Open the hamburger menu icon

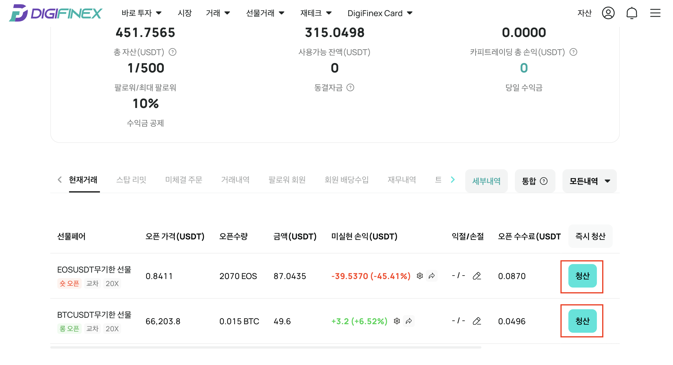tap(655, 13)
